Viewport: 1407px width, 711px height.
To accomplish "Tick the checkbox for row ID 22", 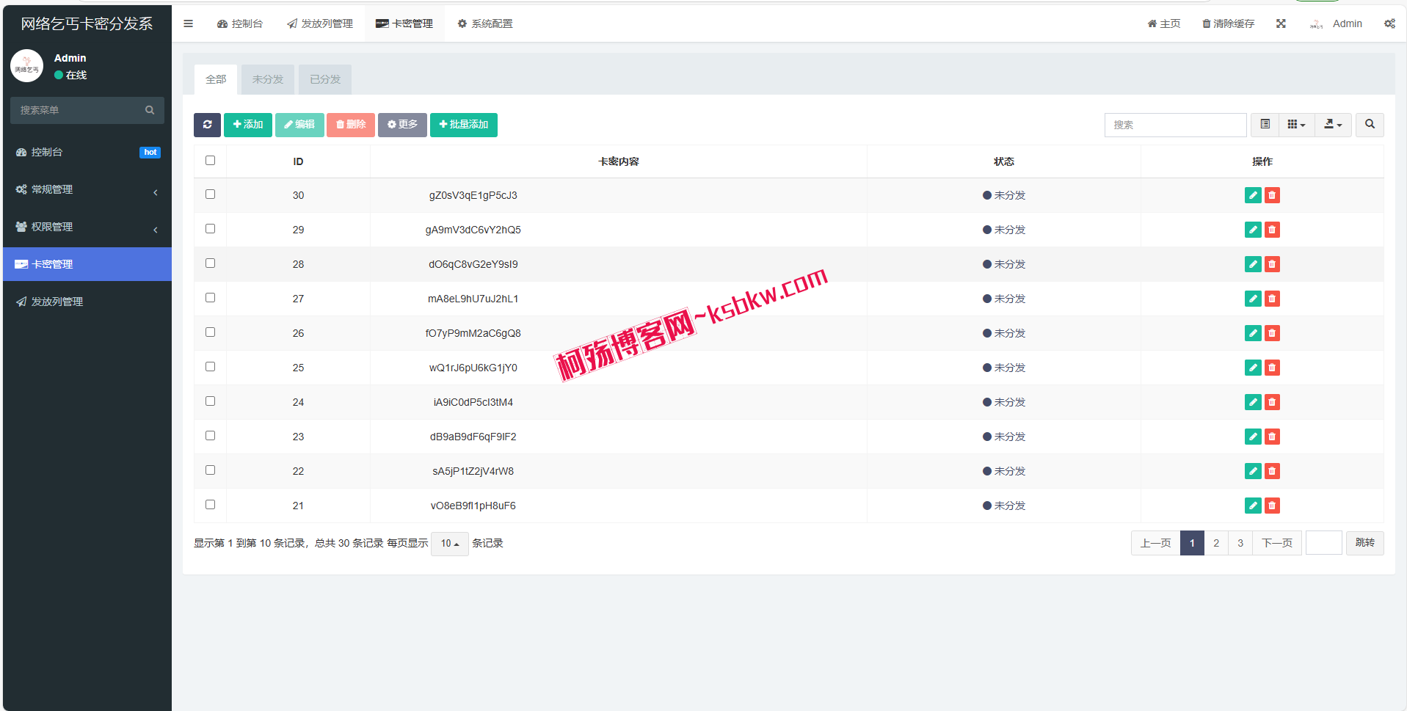I will [x=211, y=470].
